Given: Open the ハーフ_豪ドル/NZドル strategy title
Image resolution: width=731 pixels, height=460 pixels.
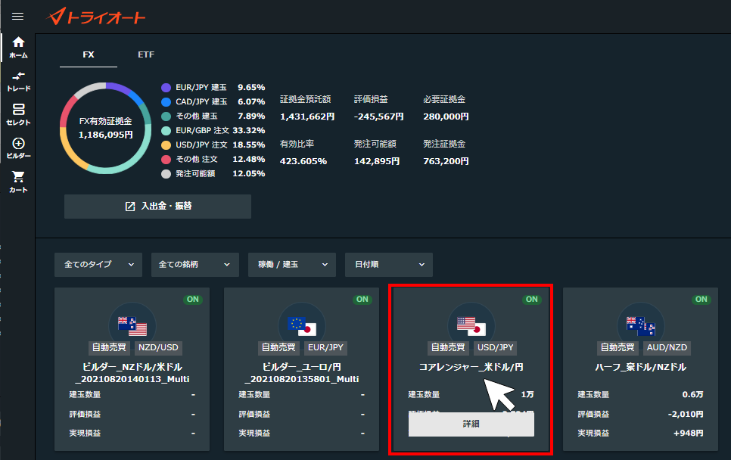Looking at the screenshot, I should [x=640, y=367].
